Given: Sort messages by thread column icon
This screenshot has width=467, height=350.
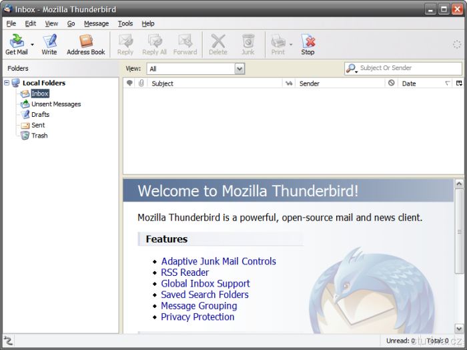Looking at the screenshot, I should tap(129, 83).
